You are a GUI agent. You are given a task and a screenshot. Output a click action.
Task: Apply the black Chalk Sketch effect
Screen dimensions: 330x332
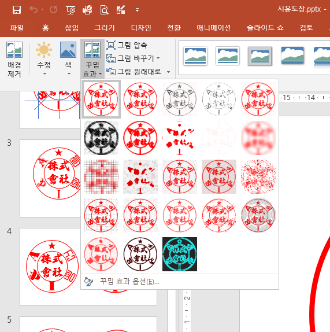pyautogui.click(x=101, y=138)
